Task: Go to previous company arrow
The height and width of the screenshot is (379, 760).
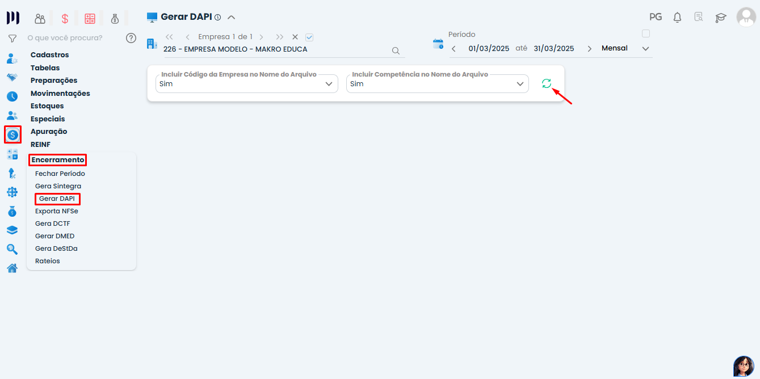Action: tap(187, 37)
